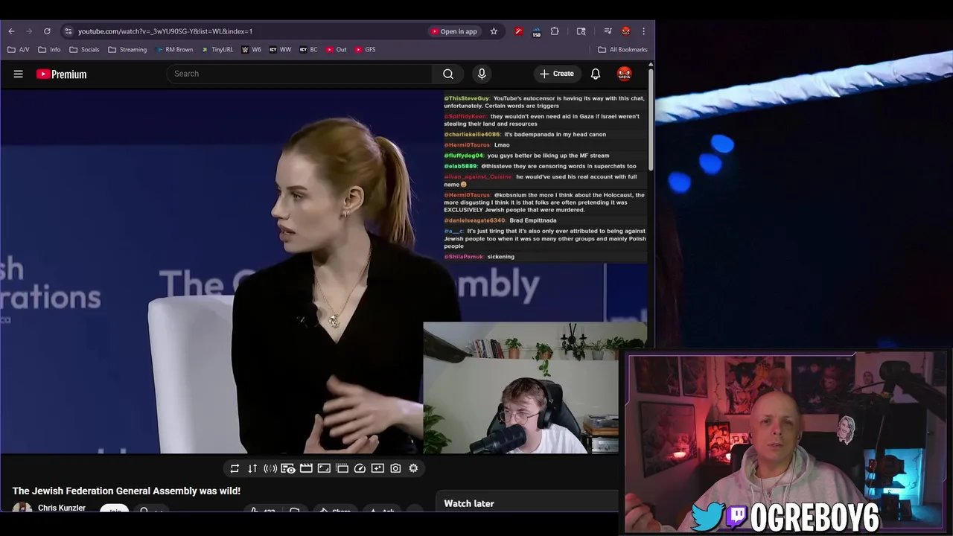Open the YouTube hamburger guide menu
953x536 pixels.
pyautogui.click(x=19, y=74)
